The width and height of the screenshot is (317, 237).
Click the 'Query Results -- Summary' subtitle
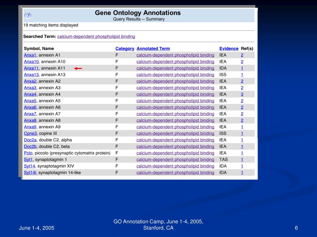pyautogui.click(x=139, y=19)
